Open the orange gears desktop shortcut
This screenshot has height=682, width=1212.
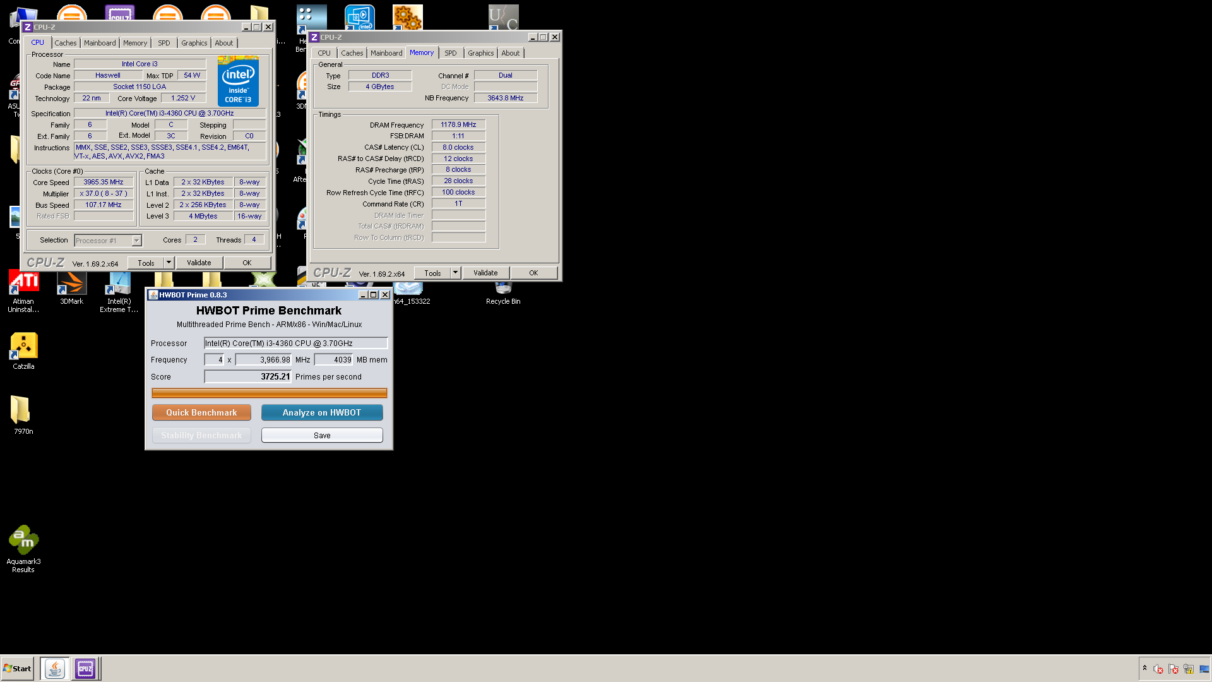coord(407,17)
